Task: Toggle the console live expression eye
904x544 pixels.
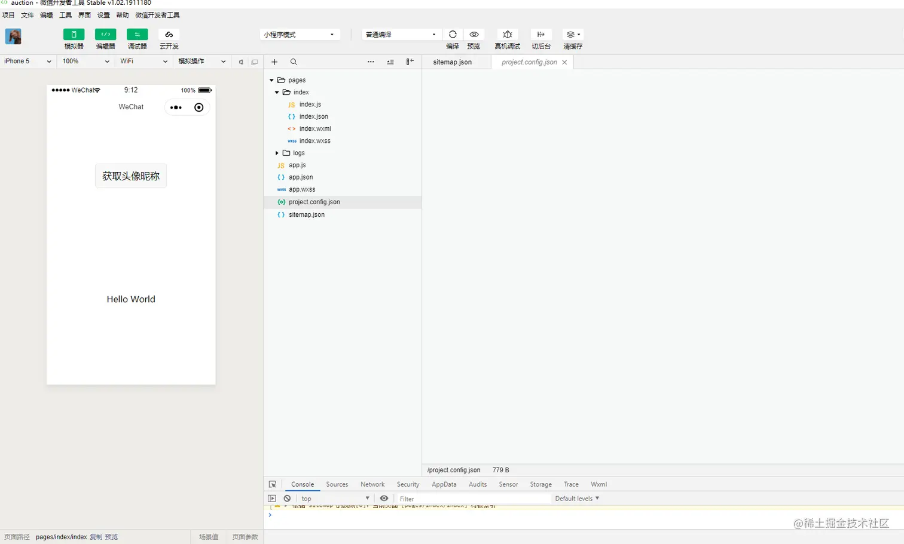Action: point(384,499)
